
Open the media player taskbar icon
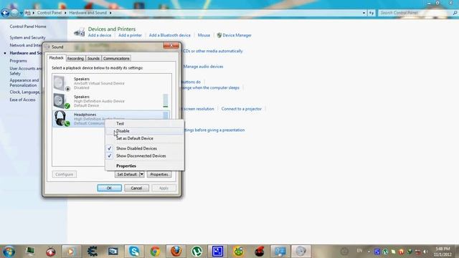point(72,252)
